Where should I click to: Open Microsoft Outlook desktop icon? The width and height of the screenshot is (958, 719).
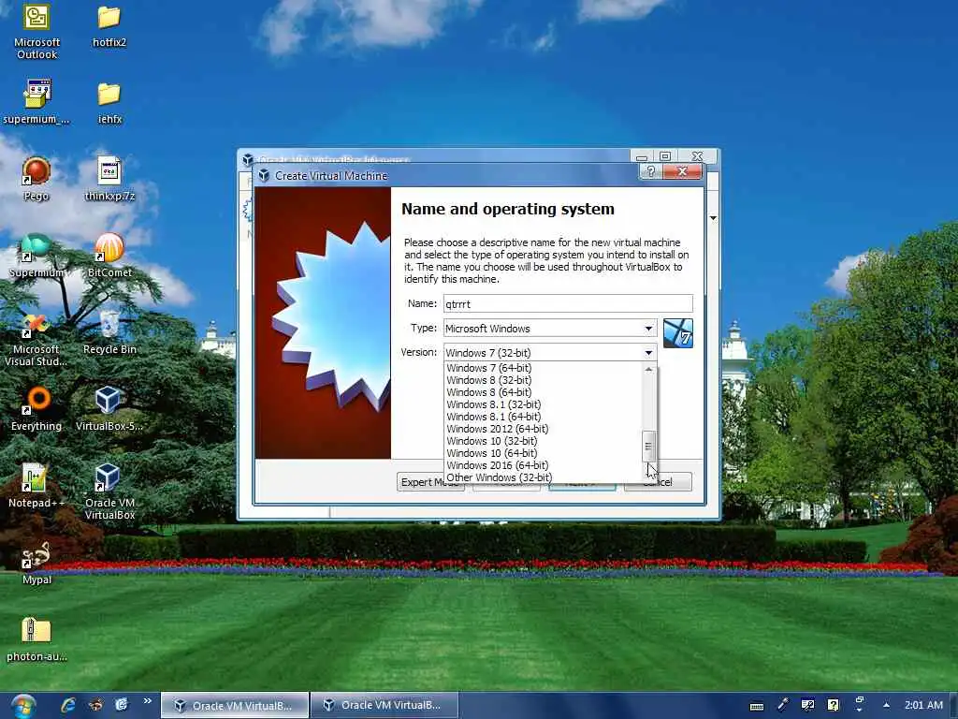click(x=36, y=31)
